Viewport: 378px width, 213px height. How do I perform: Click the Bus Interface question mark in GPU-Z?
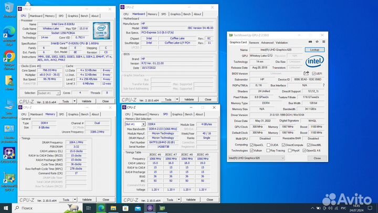tap(323, 85)
